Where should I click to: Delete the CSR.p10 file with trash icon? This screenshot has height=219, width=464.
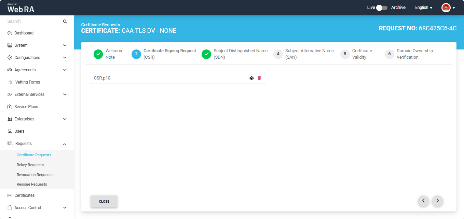pyautogui.click(x=259, y=78)
